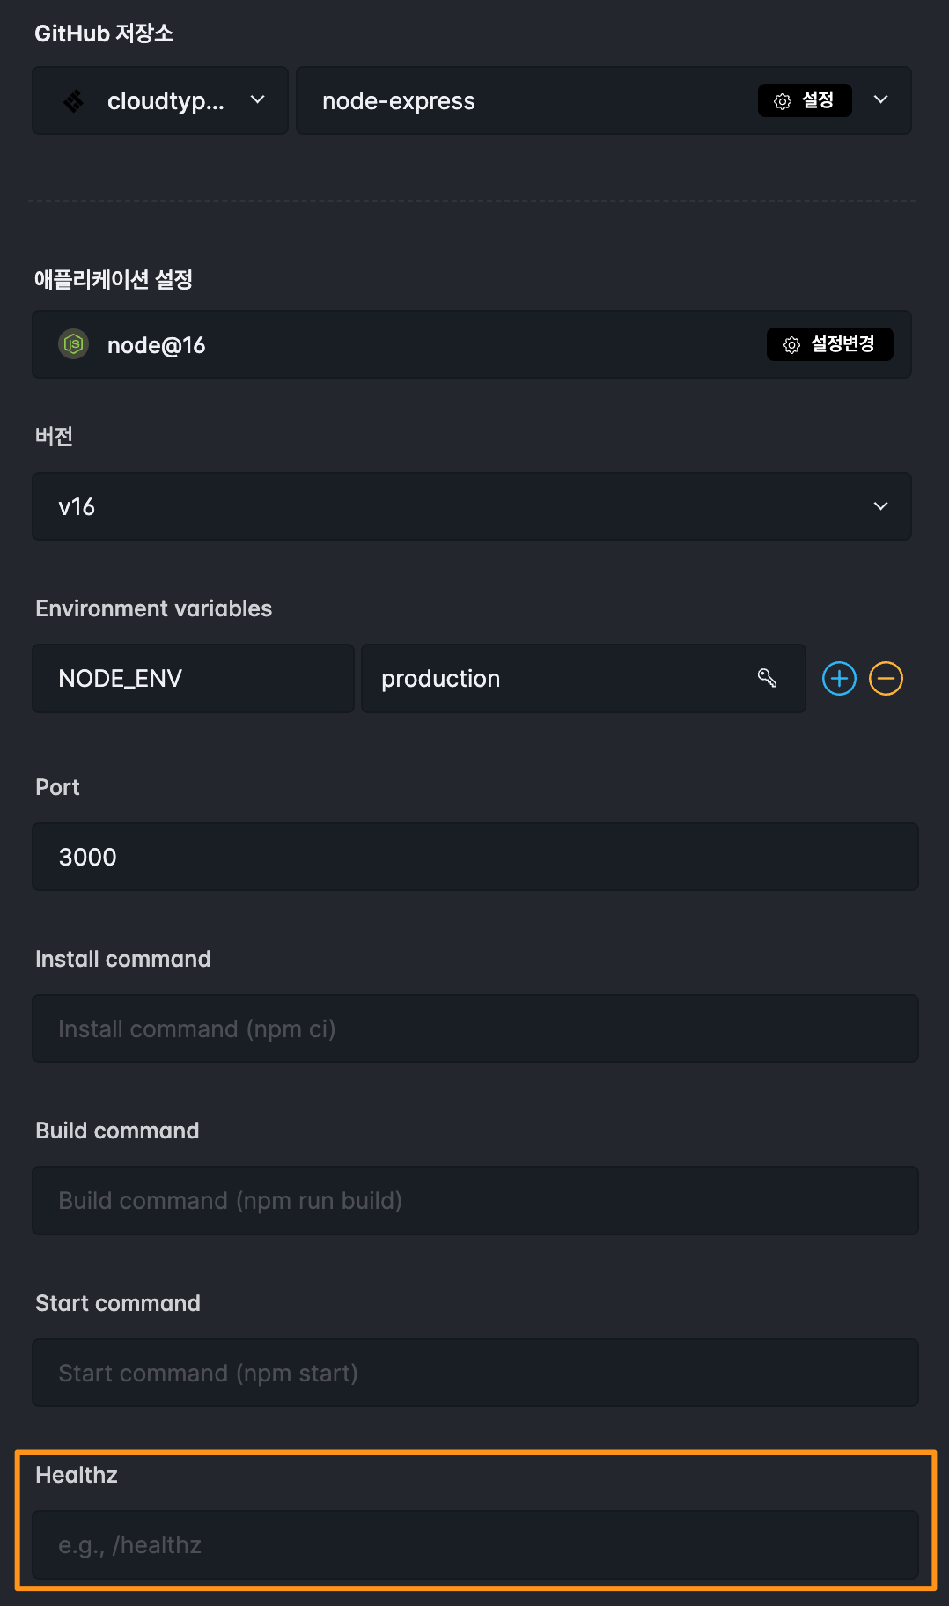Viewport: 949px width, 1606px height.
Task: Click the gear icon in 설정변경 button
Action: point(791,345)
